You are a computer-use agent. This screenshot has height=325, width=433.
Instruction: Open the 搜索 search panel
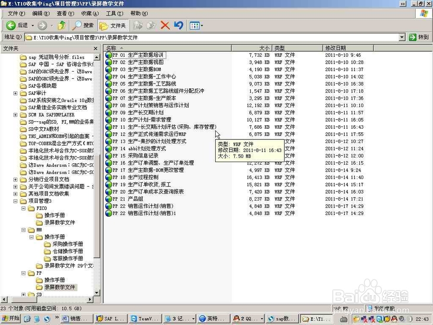click(83, 26)
